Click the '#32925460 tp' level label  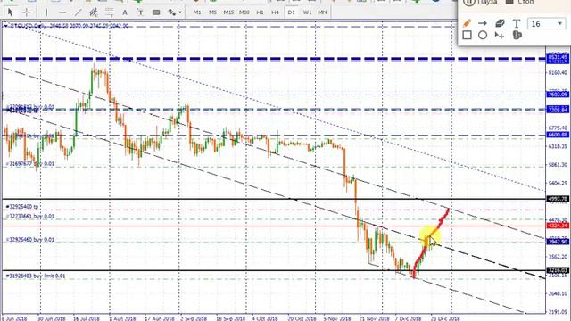22,206
